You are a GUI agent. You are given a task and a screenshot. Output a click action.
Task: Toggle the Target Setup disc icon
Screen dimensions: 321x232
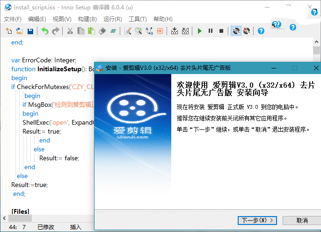pos(236,31)
